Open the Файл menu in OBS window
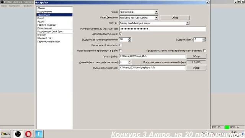Image resolution: width=245 pixels, height=138 pixels. pos(4,6)
